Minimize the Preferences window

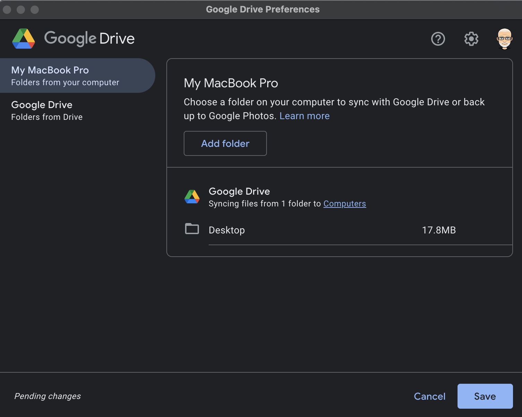coord(21,10)
